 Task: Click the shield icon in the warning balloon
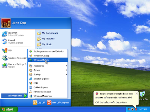(97, 94)
